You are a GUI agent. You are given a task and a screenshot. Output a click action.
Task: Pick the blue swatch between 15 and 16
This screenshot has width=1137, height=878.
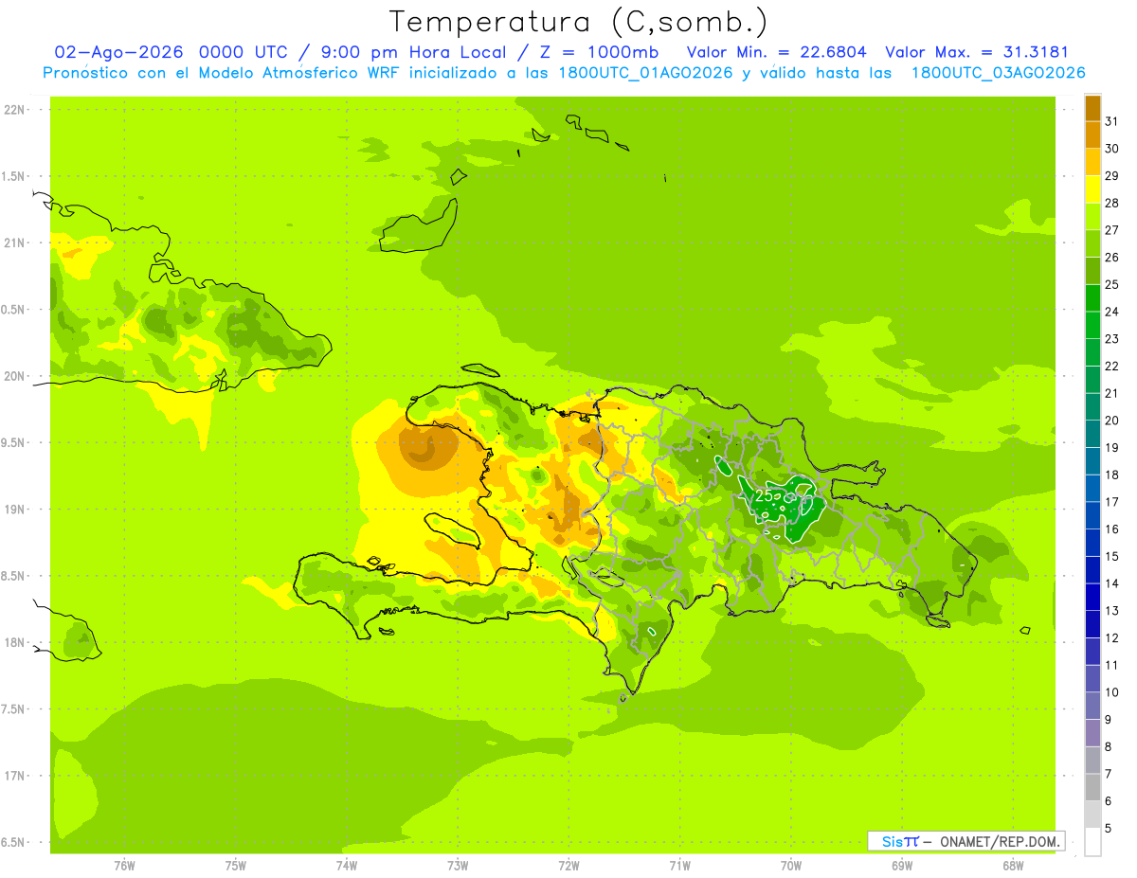(x=1092, y=543)
